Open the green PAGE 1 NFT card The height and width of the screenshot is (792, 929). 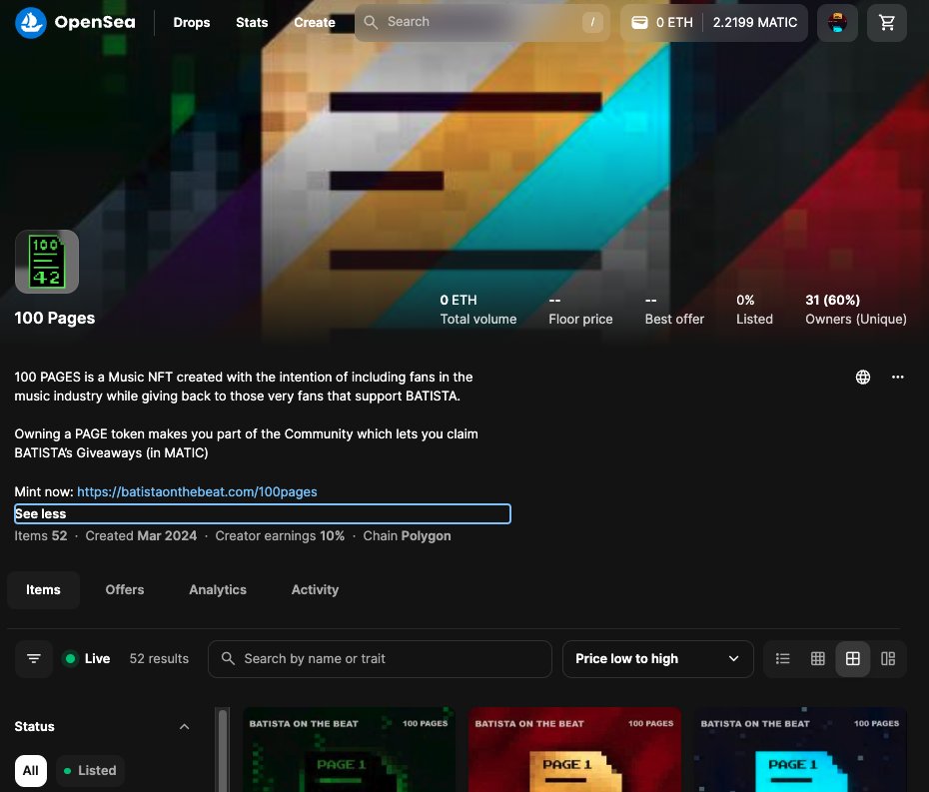(x=349, y=749)
